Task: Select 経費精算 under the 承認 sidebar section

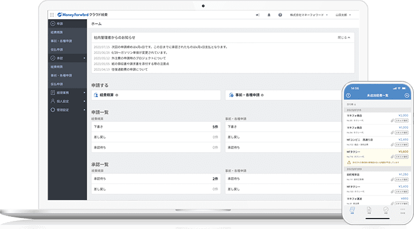Action: [67, 67]
